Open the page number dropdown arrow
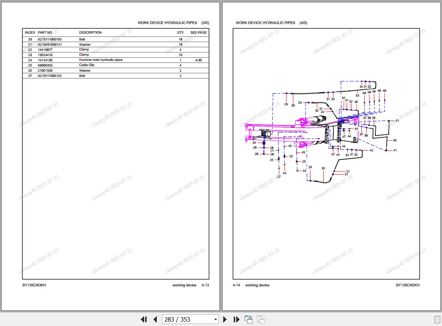 (215, 319)
